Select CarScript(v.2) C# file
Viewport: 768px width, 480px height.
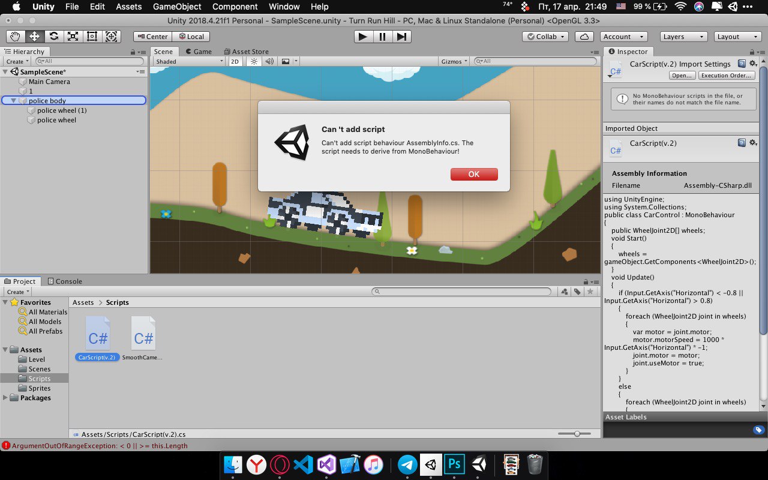98,340
